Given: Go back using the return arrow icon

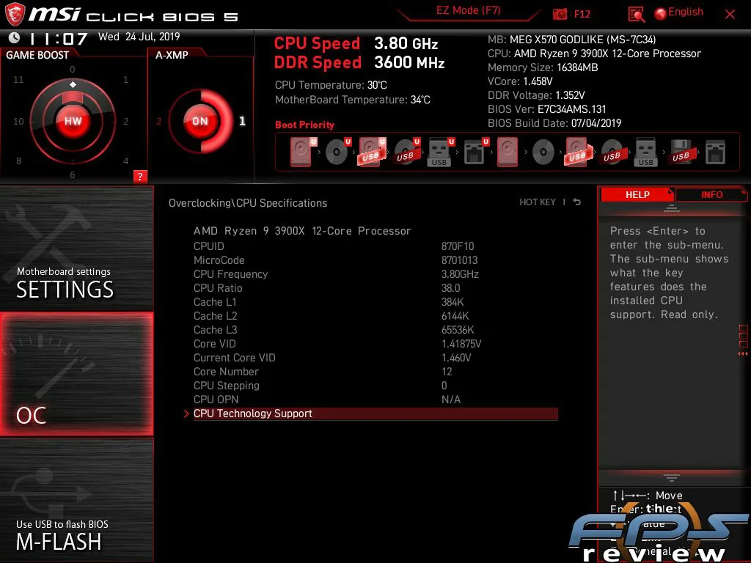Looking at the screenshot, I should click(577, 202).
